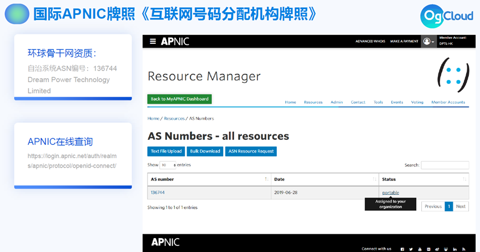
Task: Open the Resources menu item
Action: [x=313, y=102]
